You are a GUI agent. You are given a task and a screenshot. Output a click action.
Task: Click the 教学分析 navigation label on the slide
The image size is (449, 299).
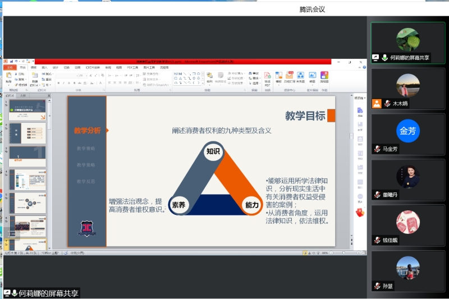click(x=87, y=131)
